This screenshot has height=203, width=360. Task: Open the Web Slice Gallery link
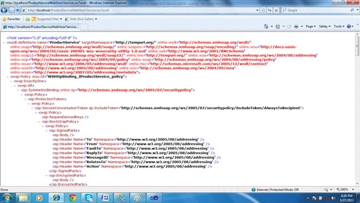[81, 19]
